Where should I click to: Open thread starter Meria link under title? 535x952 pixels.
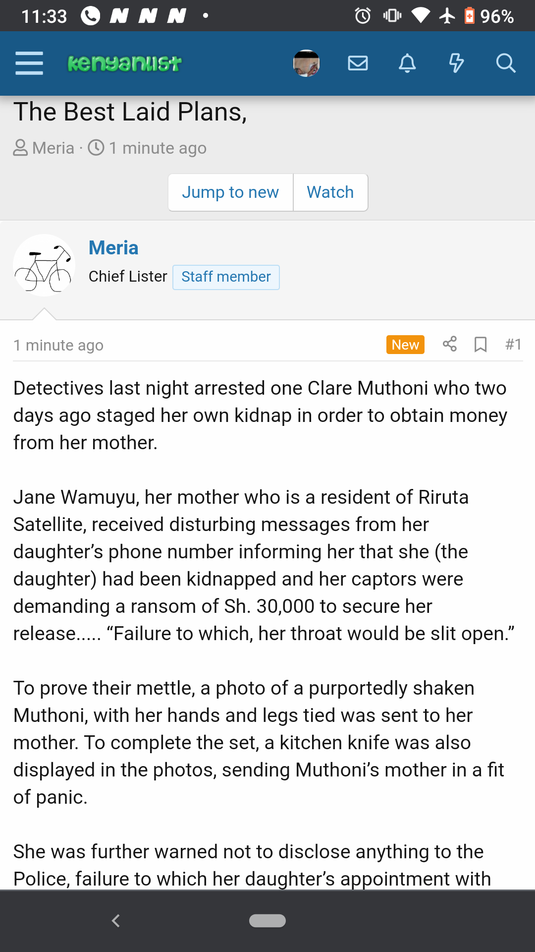53,148
